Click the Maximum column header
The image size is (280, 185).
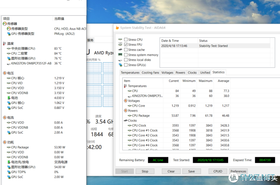pyautogui.click(x=205, y=81)
